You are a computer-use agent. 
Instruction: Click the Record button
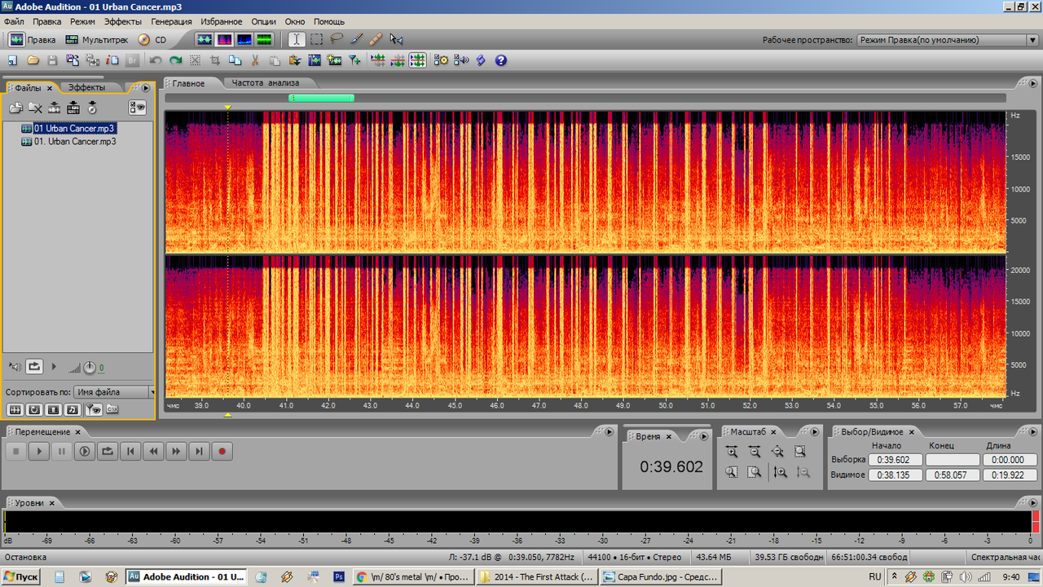tap(222, 451)
